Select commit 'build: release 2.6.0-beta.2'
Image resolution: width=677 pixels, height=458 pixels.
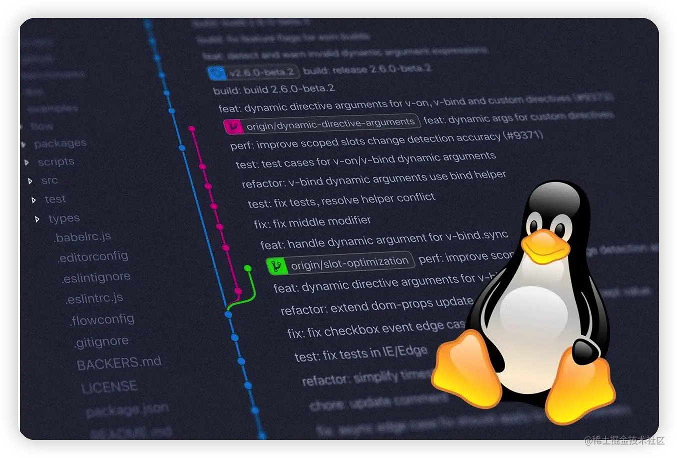(367, 69)
